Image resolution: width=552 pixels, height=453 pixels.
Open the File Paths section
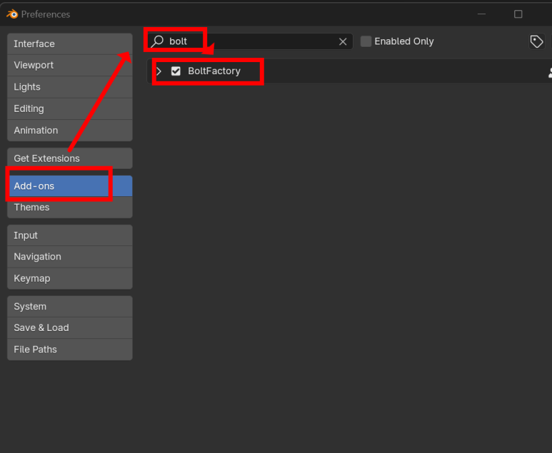[70, 350]
